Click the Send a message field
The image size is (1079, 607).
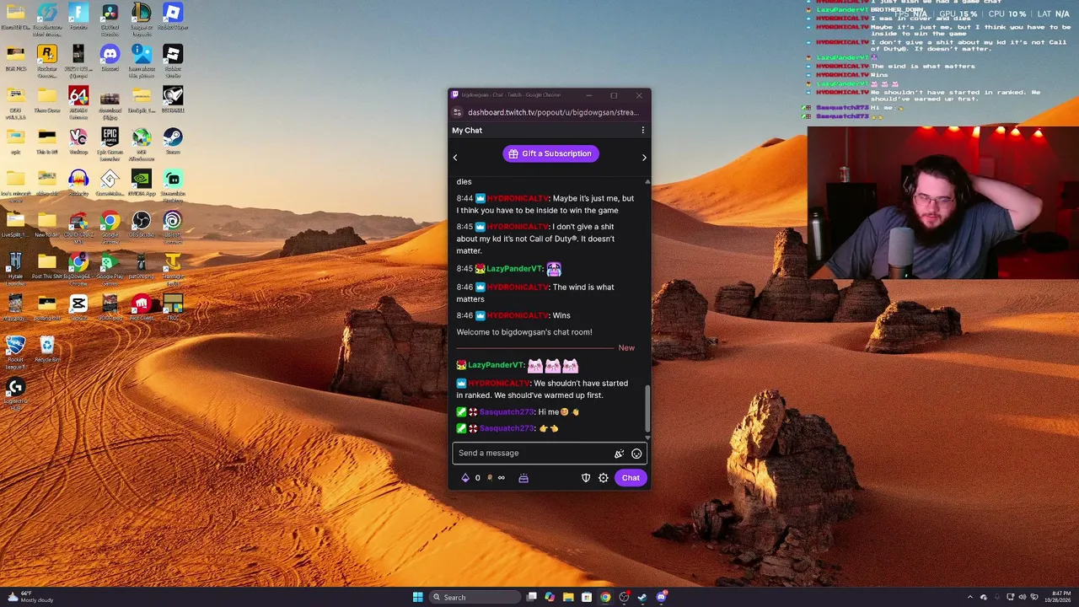[550, 454]
